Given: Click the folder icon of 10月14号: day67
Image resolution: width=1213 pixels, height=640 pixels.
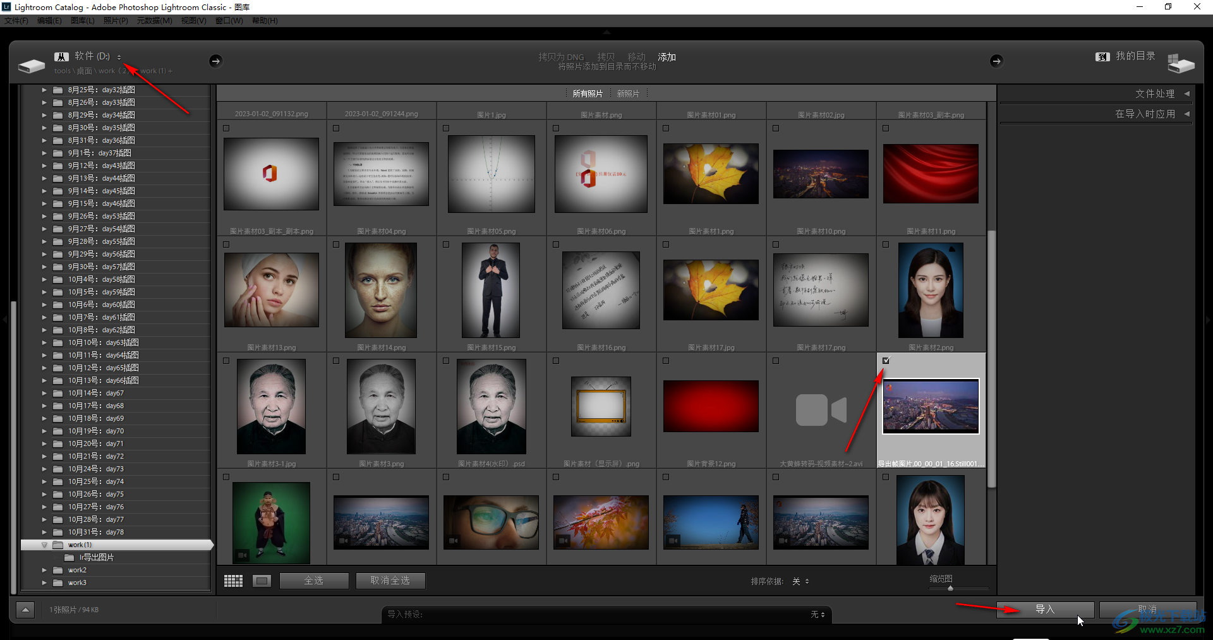Looking at the screenshot, I should pos(58,393).
